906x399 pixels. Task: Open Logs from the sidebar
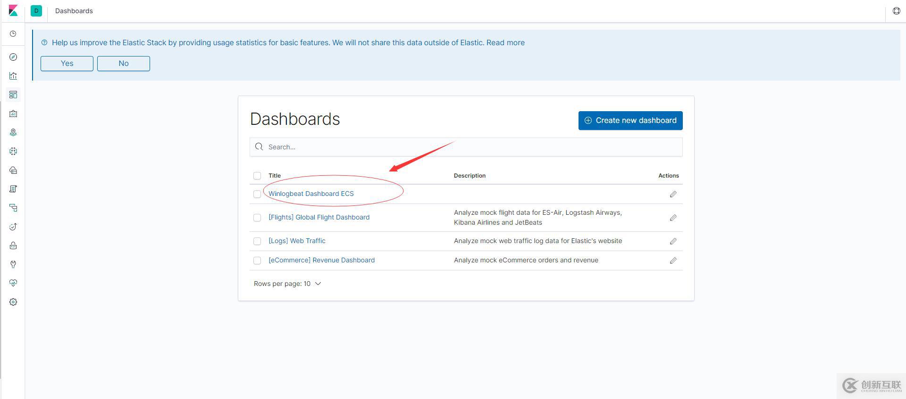pos(13,189)
